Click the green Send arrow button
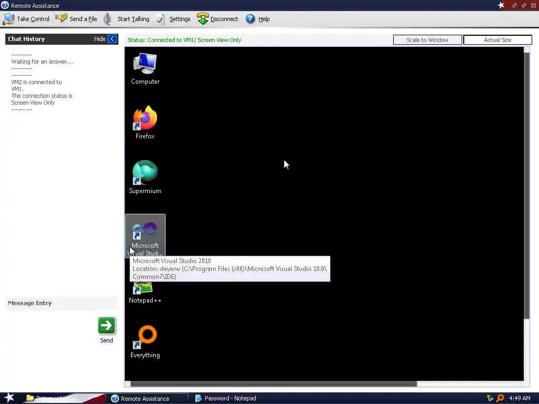This screenshot has height=404, width=539. (x=106, y=325)
